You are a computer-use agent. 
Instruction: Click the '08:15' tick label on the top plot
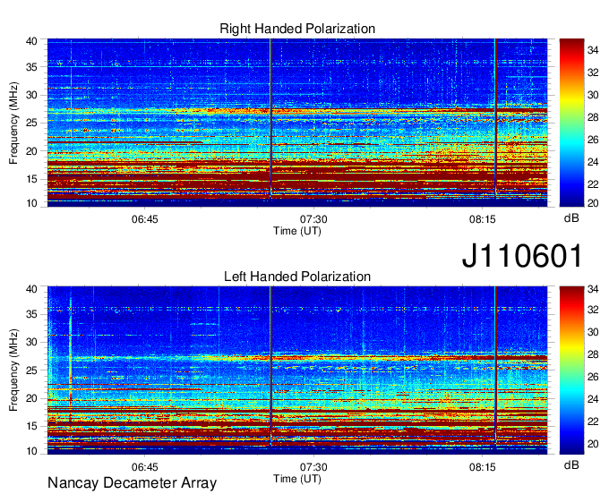tap(482, 219)
